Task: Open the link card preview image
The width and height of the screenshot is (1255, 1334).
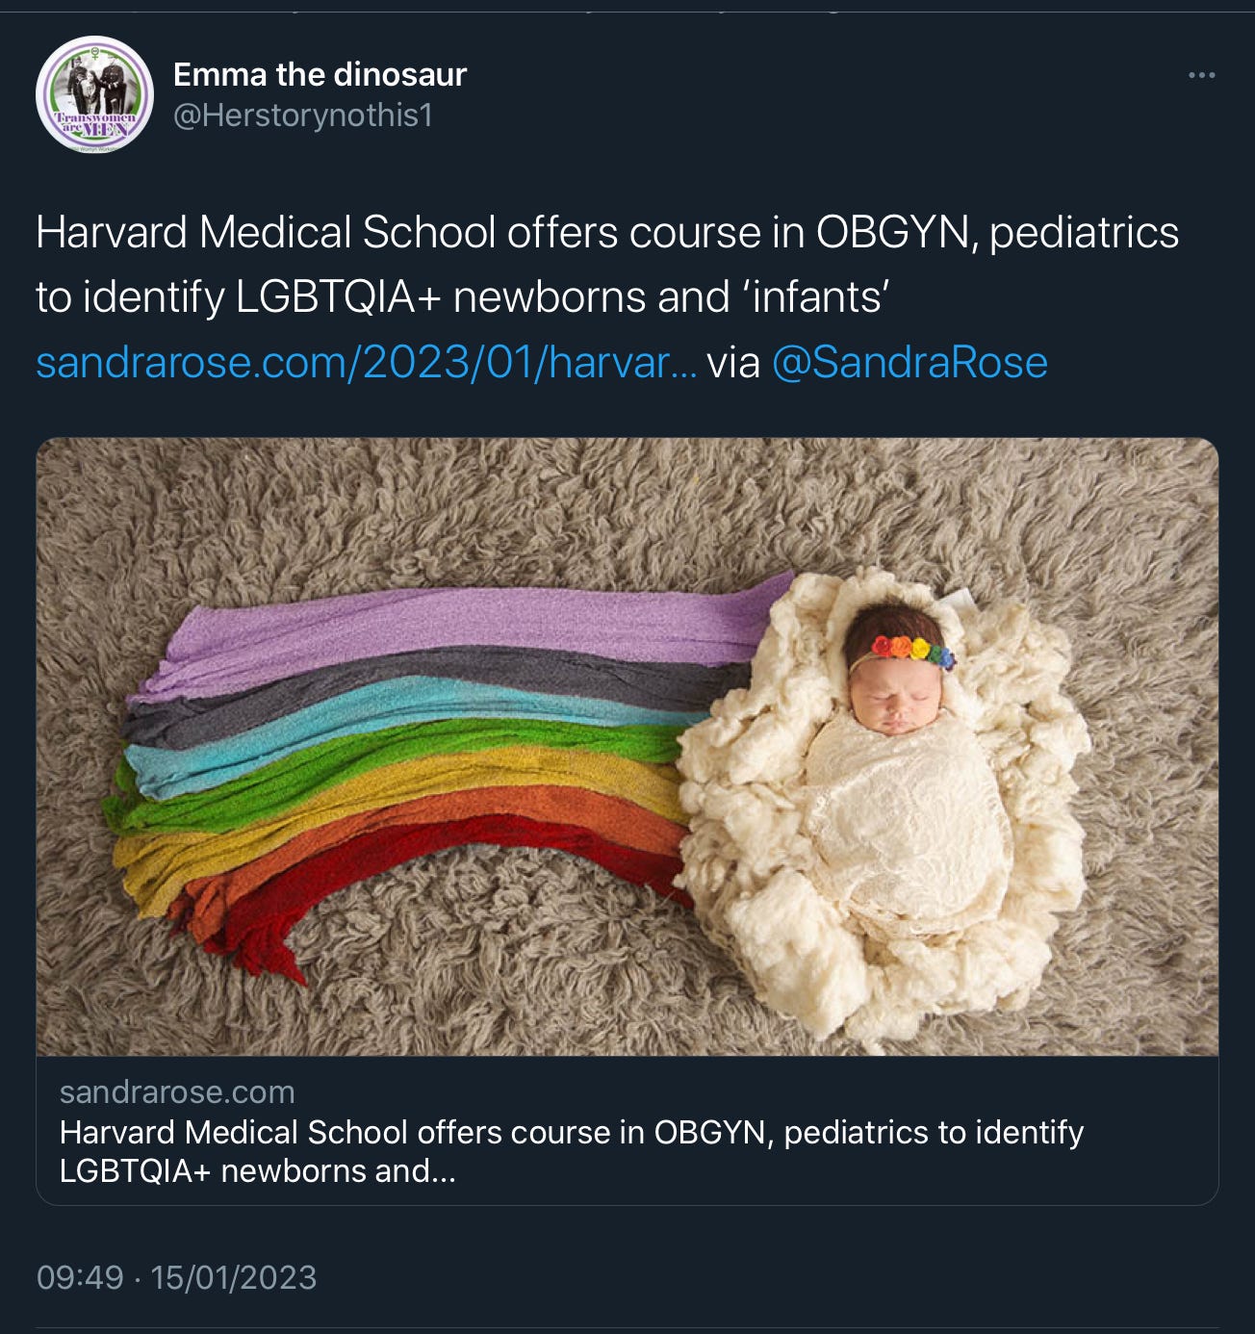Action: pyautogui.click(x=627, y=747)
